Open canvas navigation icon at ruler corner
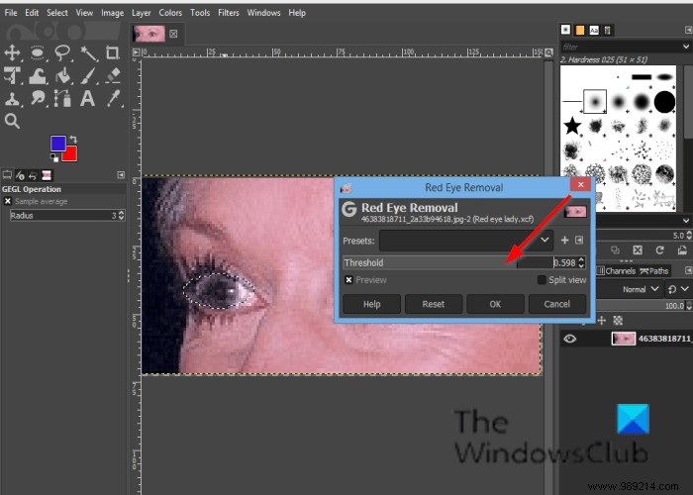The width and height of the screenshot is (693, 495). (548, 52)
